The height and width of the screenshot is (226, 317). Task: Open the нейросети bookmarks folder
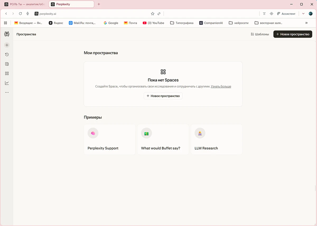pos(239,23)
